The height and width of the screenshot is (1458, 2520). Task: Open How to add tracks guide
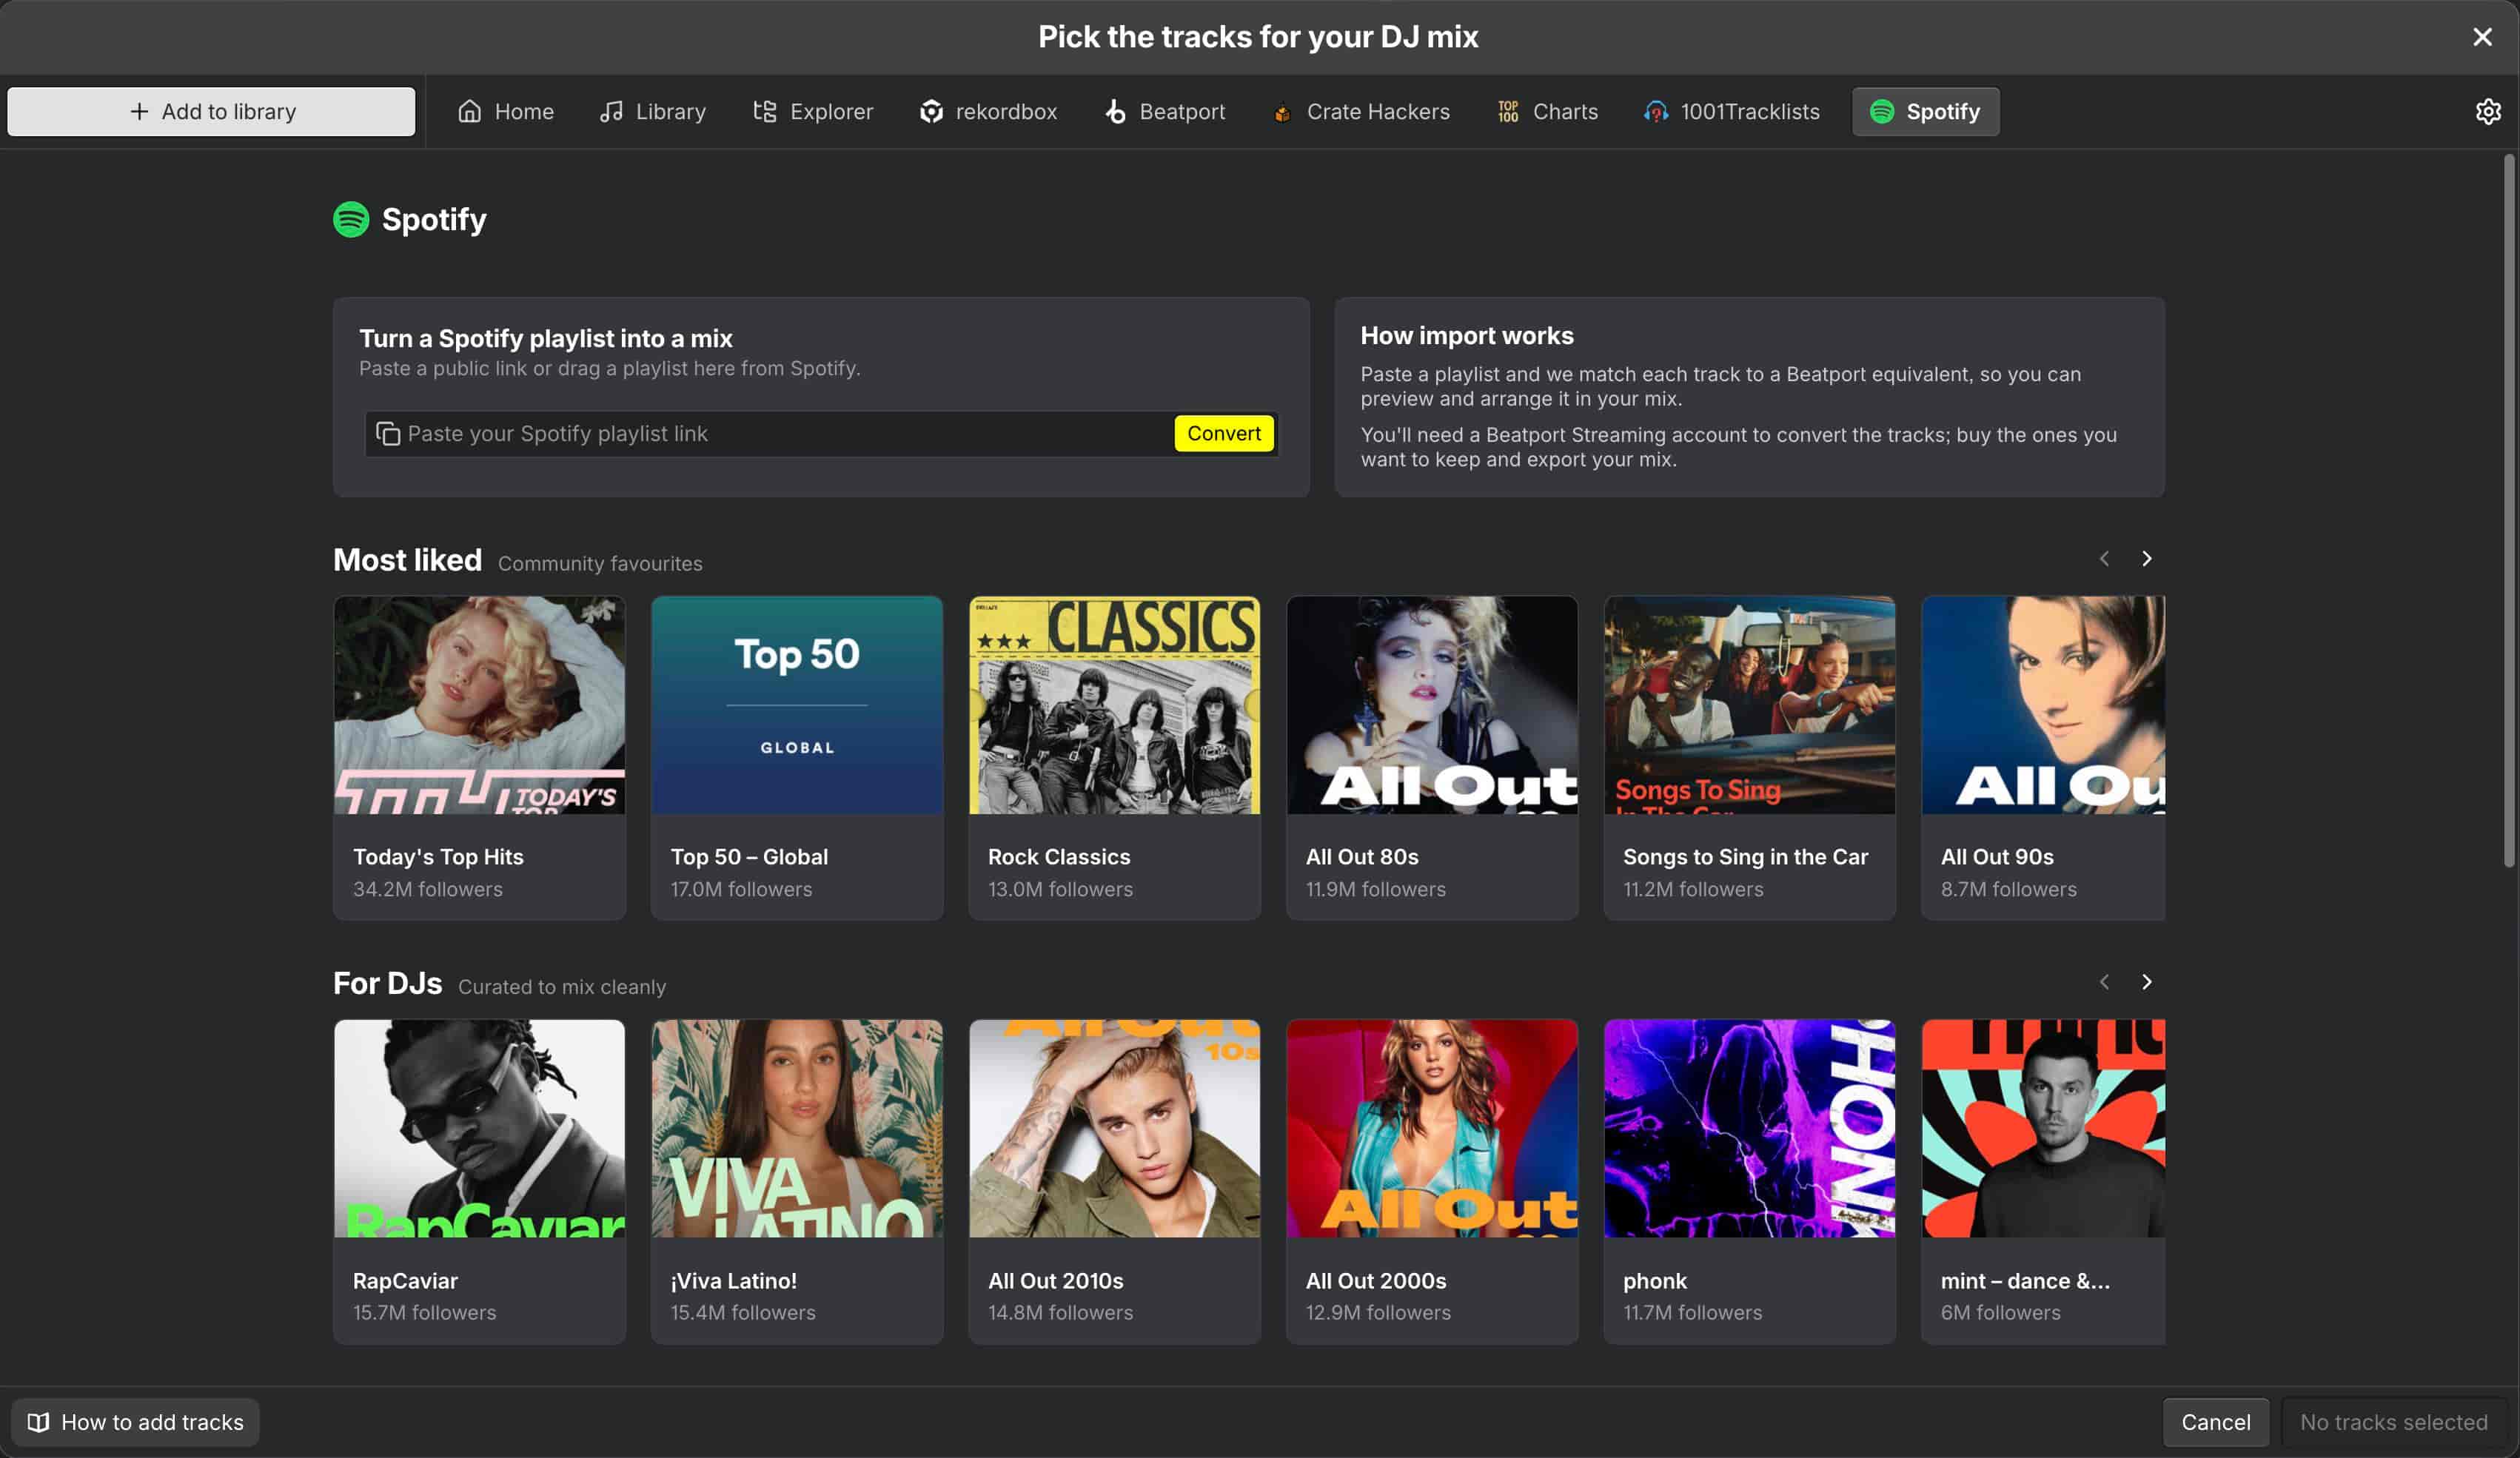(136, 1422)
